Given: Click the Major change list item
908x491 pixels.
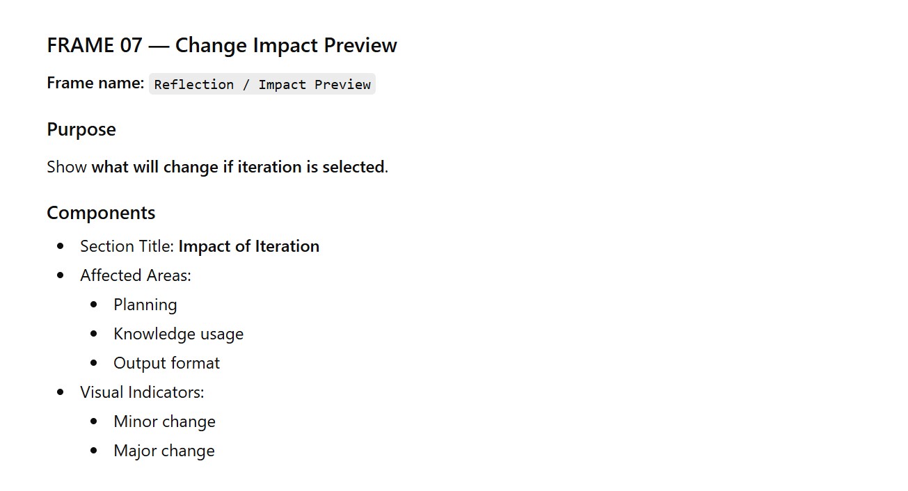Looking at the screenshot, I should (x=164, y=451).
